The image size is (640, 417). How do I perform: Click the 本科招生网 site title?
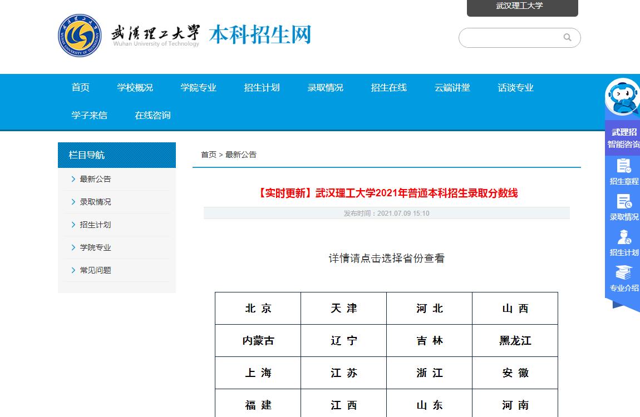(260, 34)
